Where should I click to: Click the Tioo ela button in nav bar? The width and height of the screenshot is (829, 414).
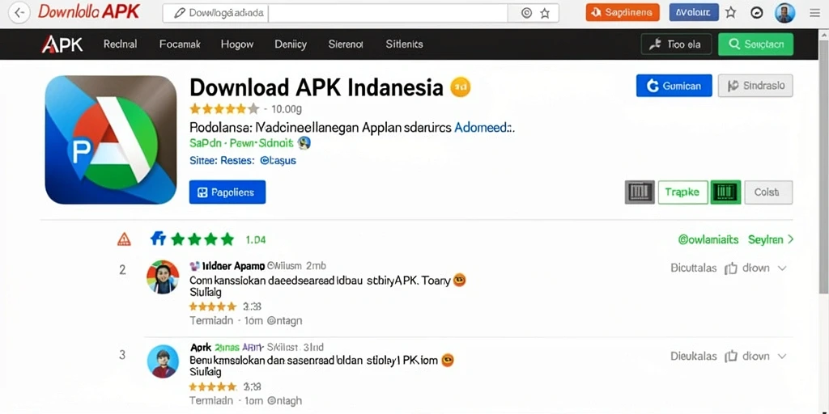tap(676, 44)
